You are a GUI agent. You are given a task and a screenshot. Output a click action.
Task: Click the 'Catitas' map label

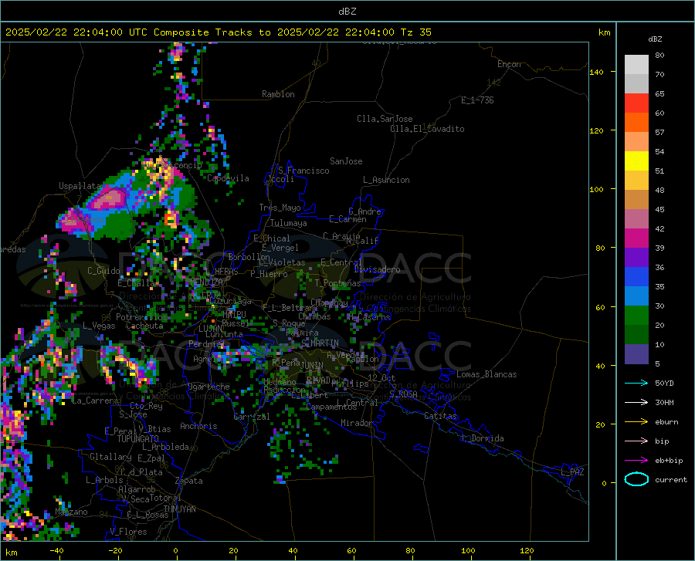pos(441,416)
